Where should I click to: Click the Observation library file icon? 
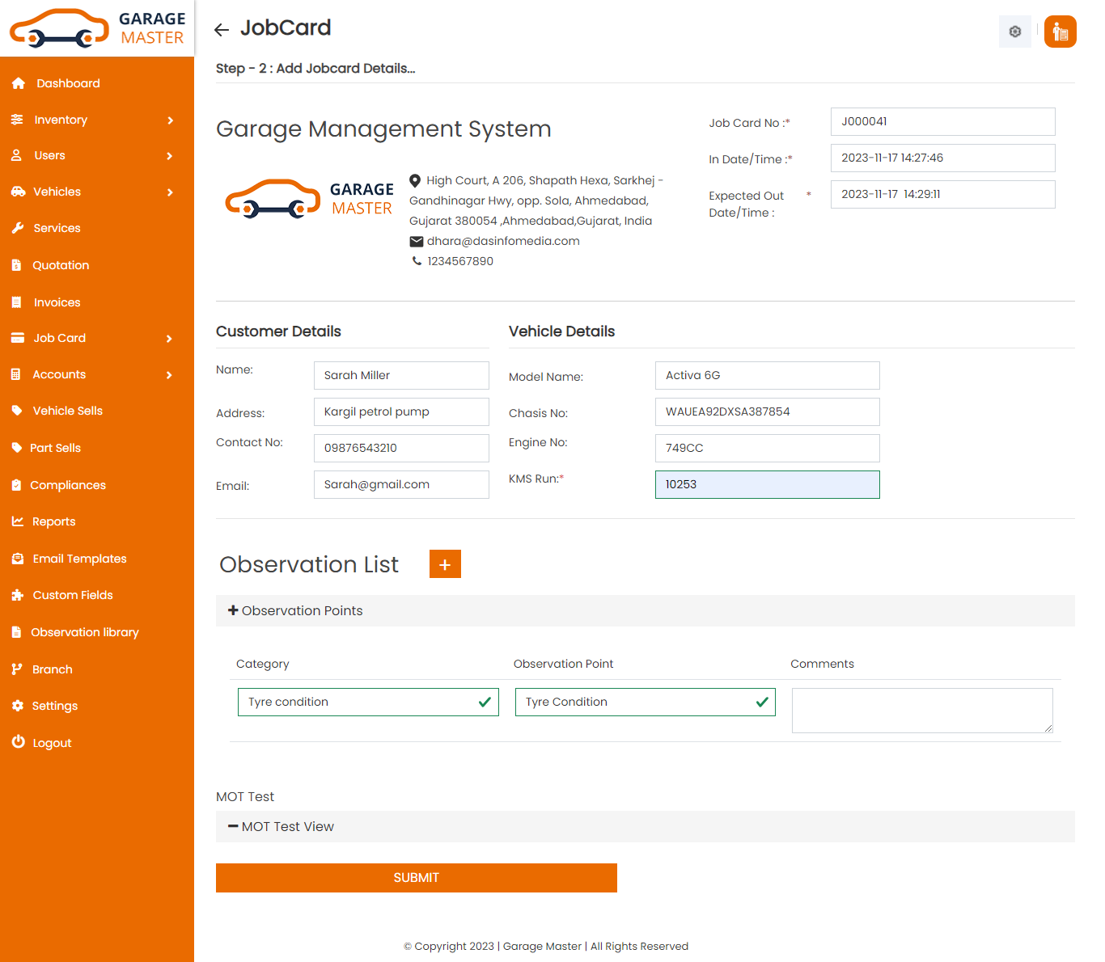(16, 632)
